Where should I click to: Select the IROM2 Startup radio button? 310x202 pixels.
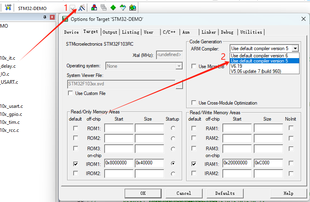173,174
